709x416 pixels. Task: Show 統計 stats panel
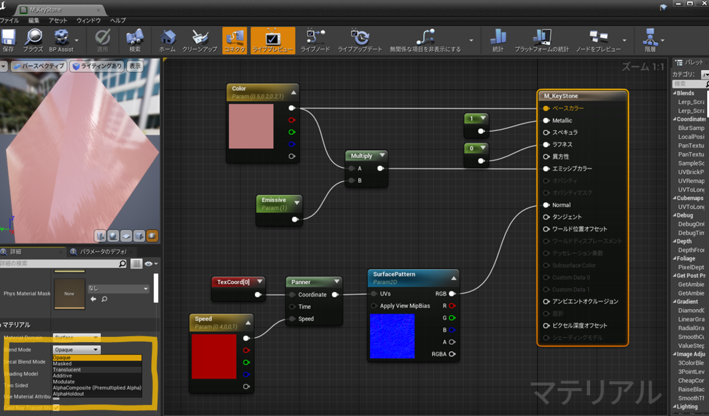(498, 41)
